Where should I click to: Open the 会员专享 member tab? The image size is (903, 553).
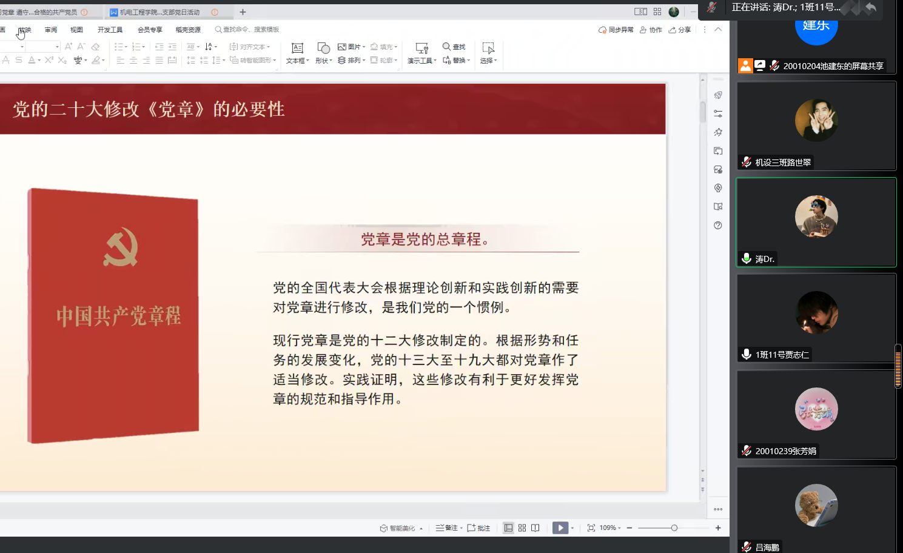point(150,30)
